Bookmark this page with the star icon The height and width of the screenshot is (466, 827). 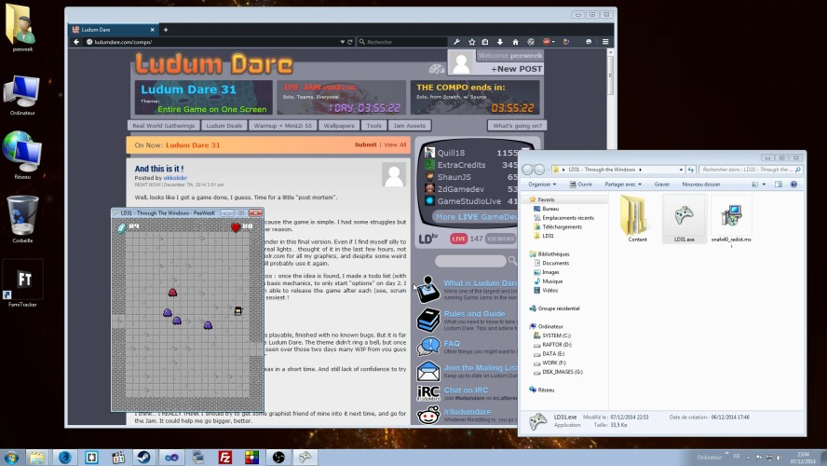(x=471, y=42)
